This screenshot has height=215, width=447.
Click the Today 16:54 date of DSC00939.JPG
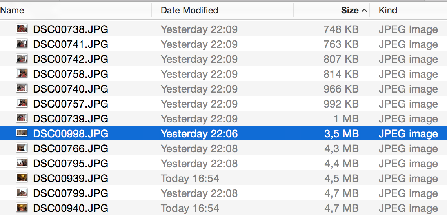point(190,178)
